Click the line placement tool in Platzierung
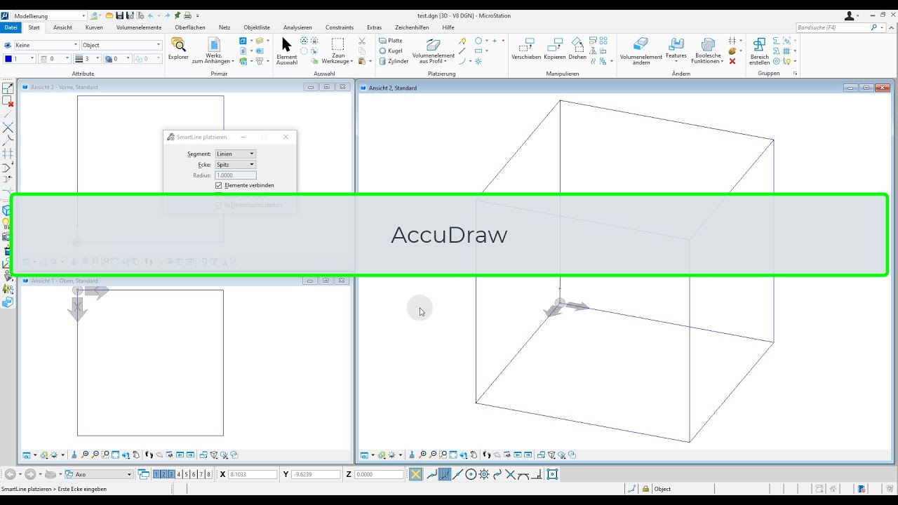The height and width of the screenshot is (505, 898). (x=462, y=51)
